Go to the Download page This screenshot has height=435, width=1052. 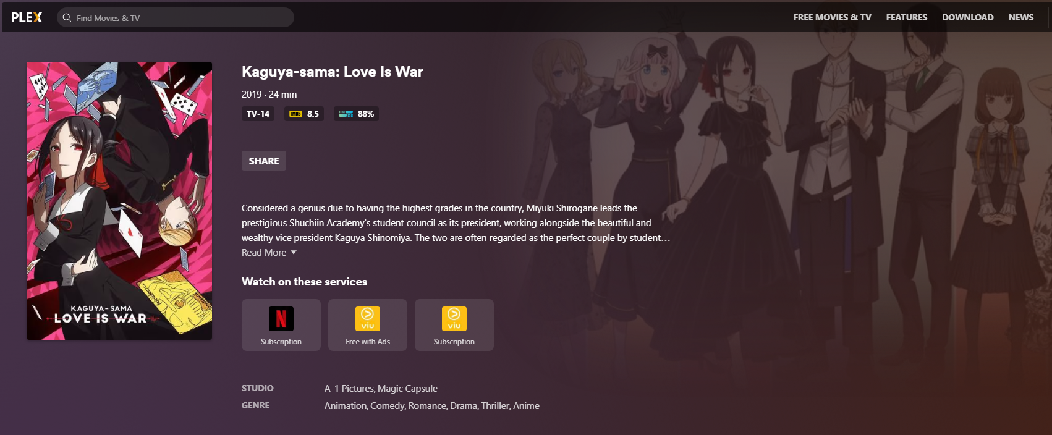(x=968, y=17)
